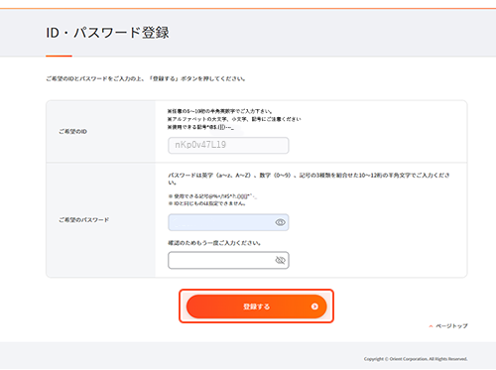This screenshot has height=370, width=496.
Task: Toggle the crossed-out eye in confirmation field
Action: pos(280,260)
